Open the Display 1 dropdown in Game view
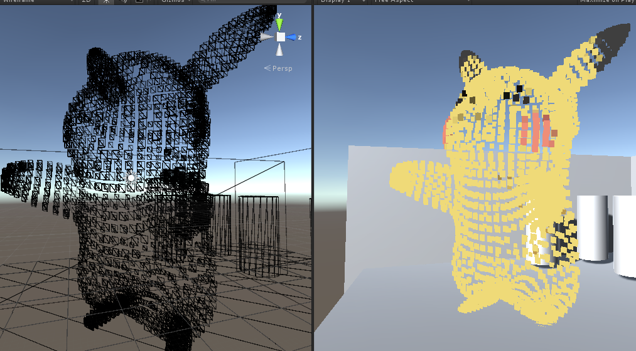This screenshot has height=351, width=636. click(x=342, y=1)
